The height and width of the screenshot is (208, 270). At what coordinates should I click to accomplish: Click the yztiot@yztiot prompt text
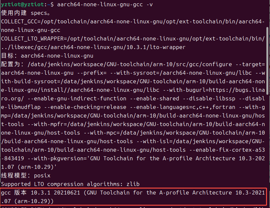click(x=22, y=4)
